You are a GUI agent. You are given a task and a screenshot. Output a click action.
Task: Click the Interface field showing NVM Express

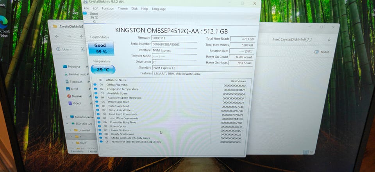pyautogui.click(x=174, y=50)
